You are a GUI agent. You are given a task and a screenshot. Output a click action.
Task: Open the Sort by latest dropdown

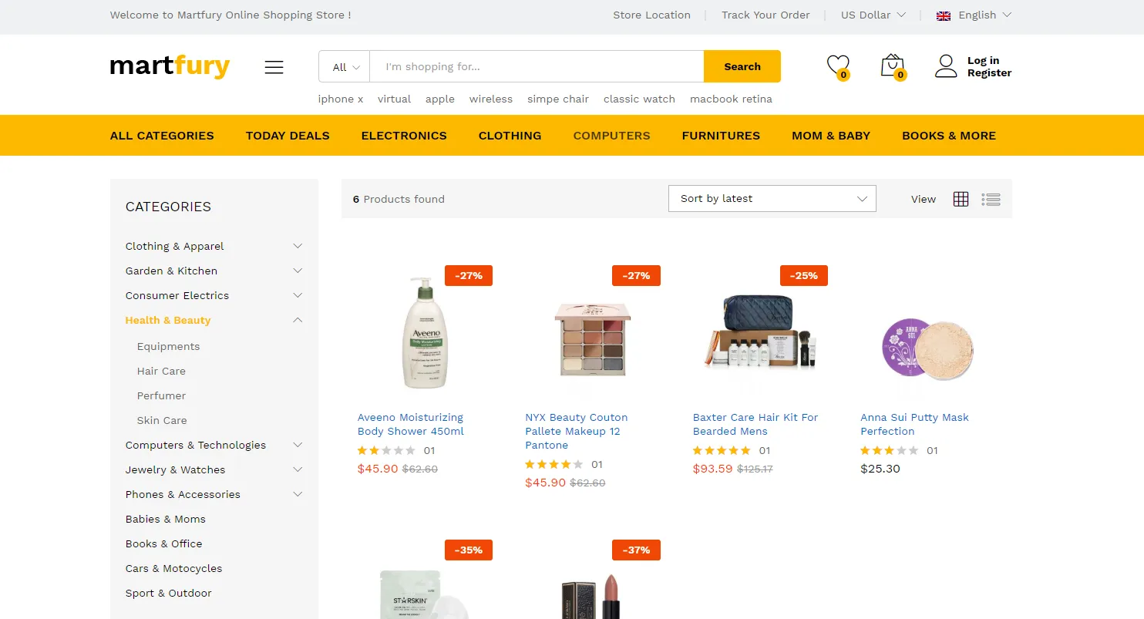click(772, 199)
